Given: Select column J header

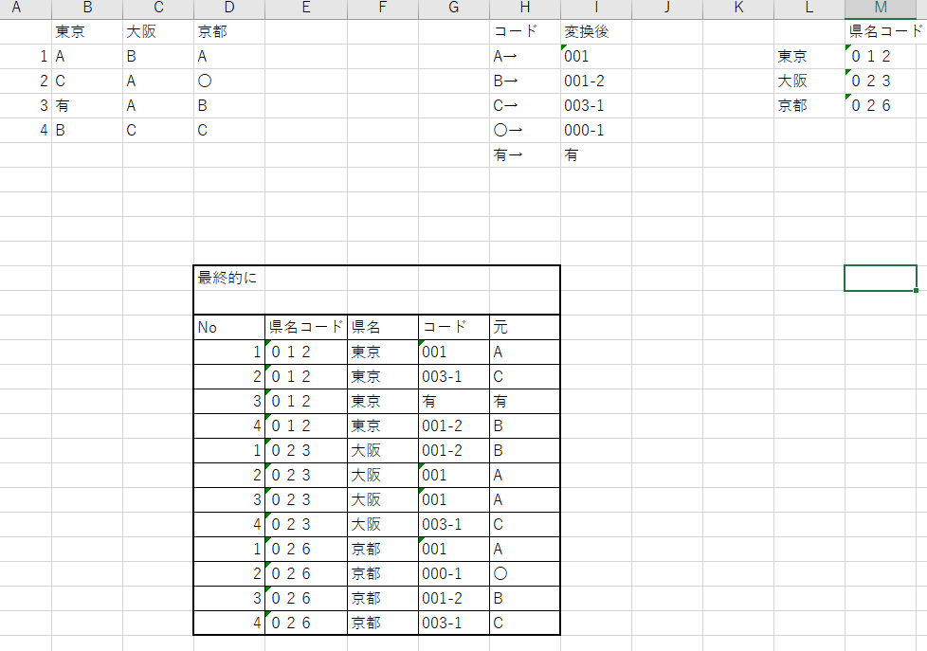Looking at the screenshot, I should click(667, 9).
